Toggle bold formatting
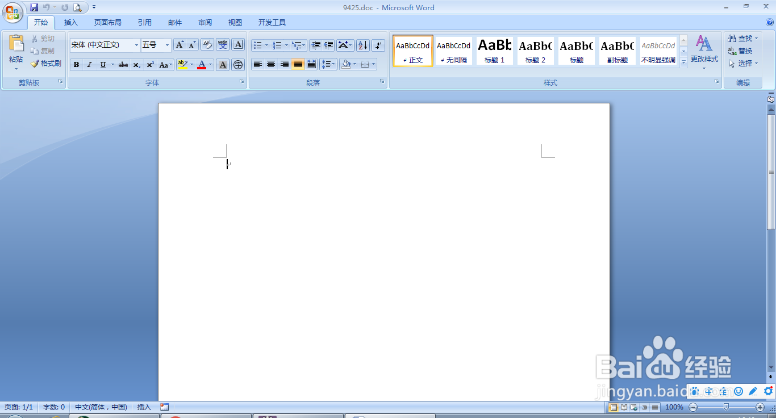The image size is (776, 418). 76,65
